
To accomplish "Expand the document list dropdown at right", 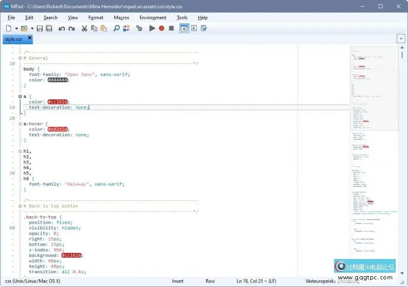I will click(400, 39).
